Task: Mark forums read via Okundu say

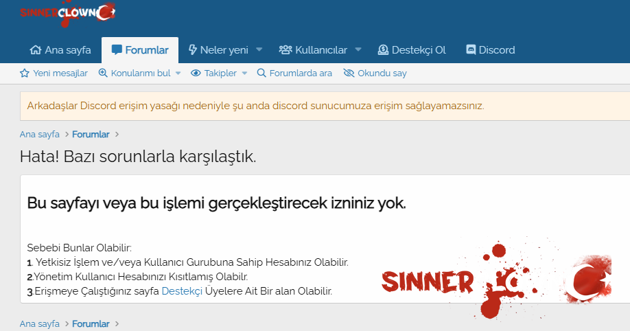Action: (x=375, y=73)
